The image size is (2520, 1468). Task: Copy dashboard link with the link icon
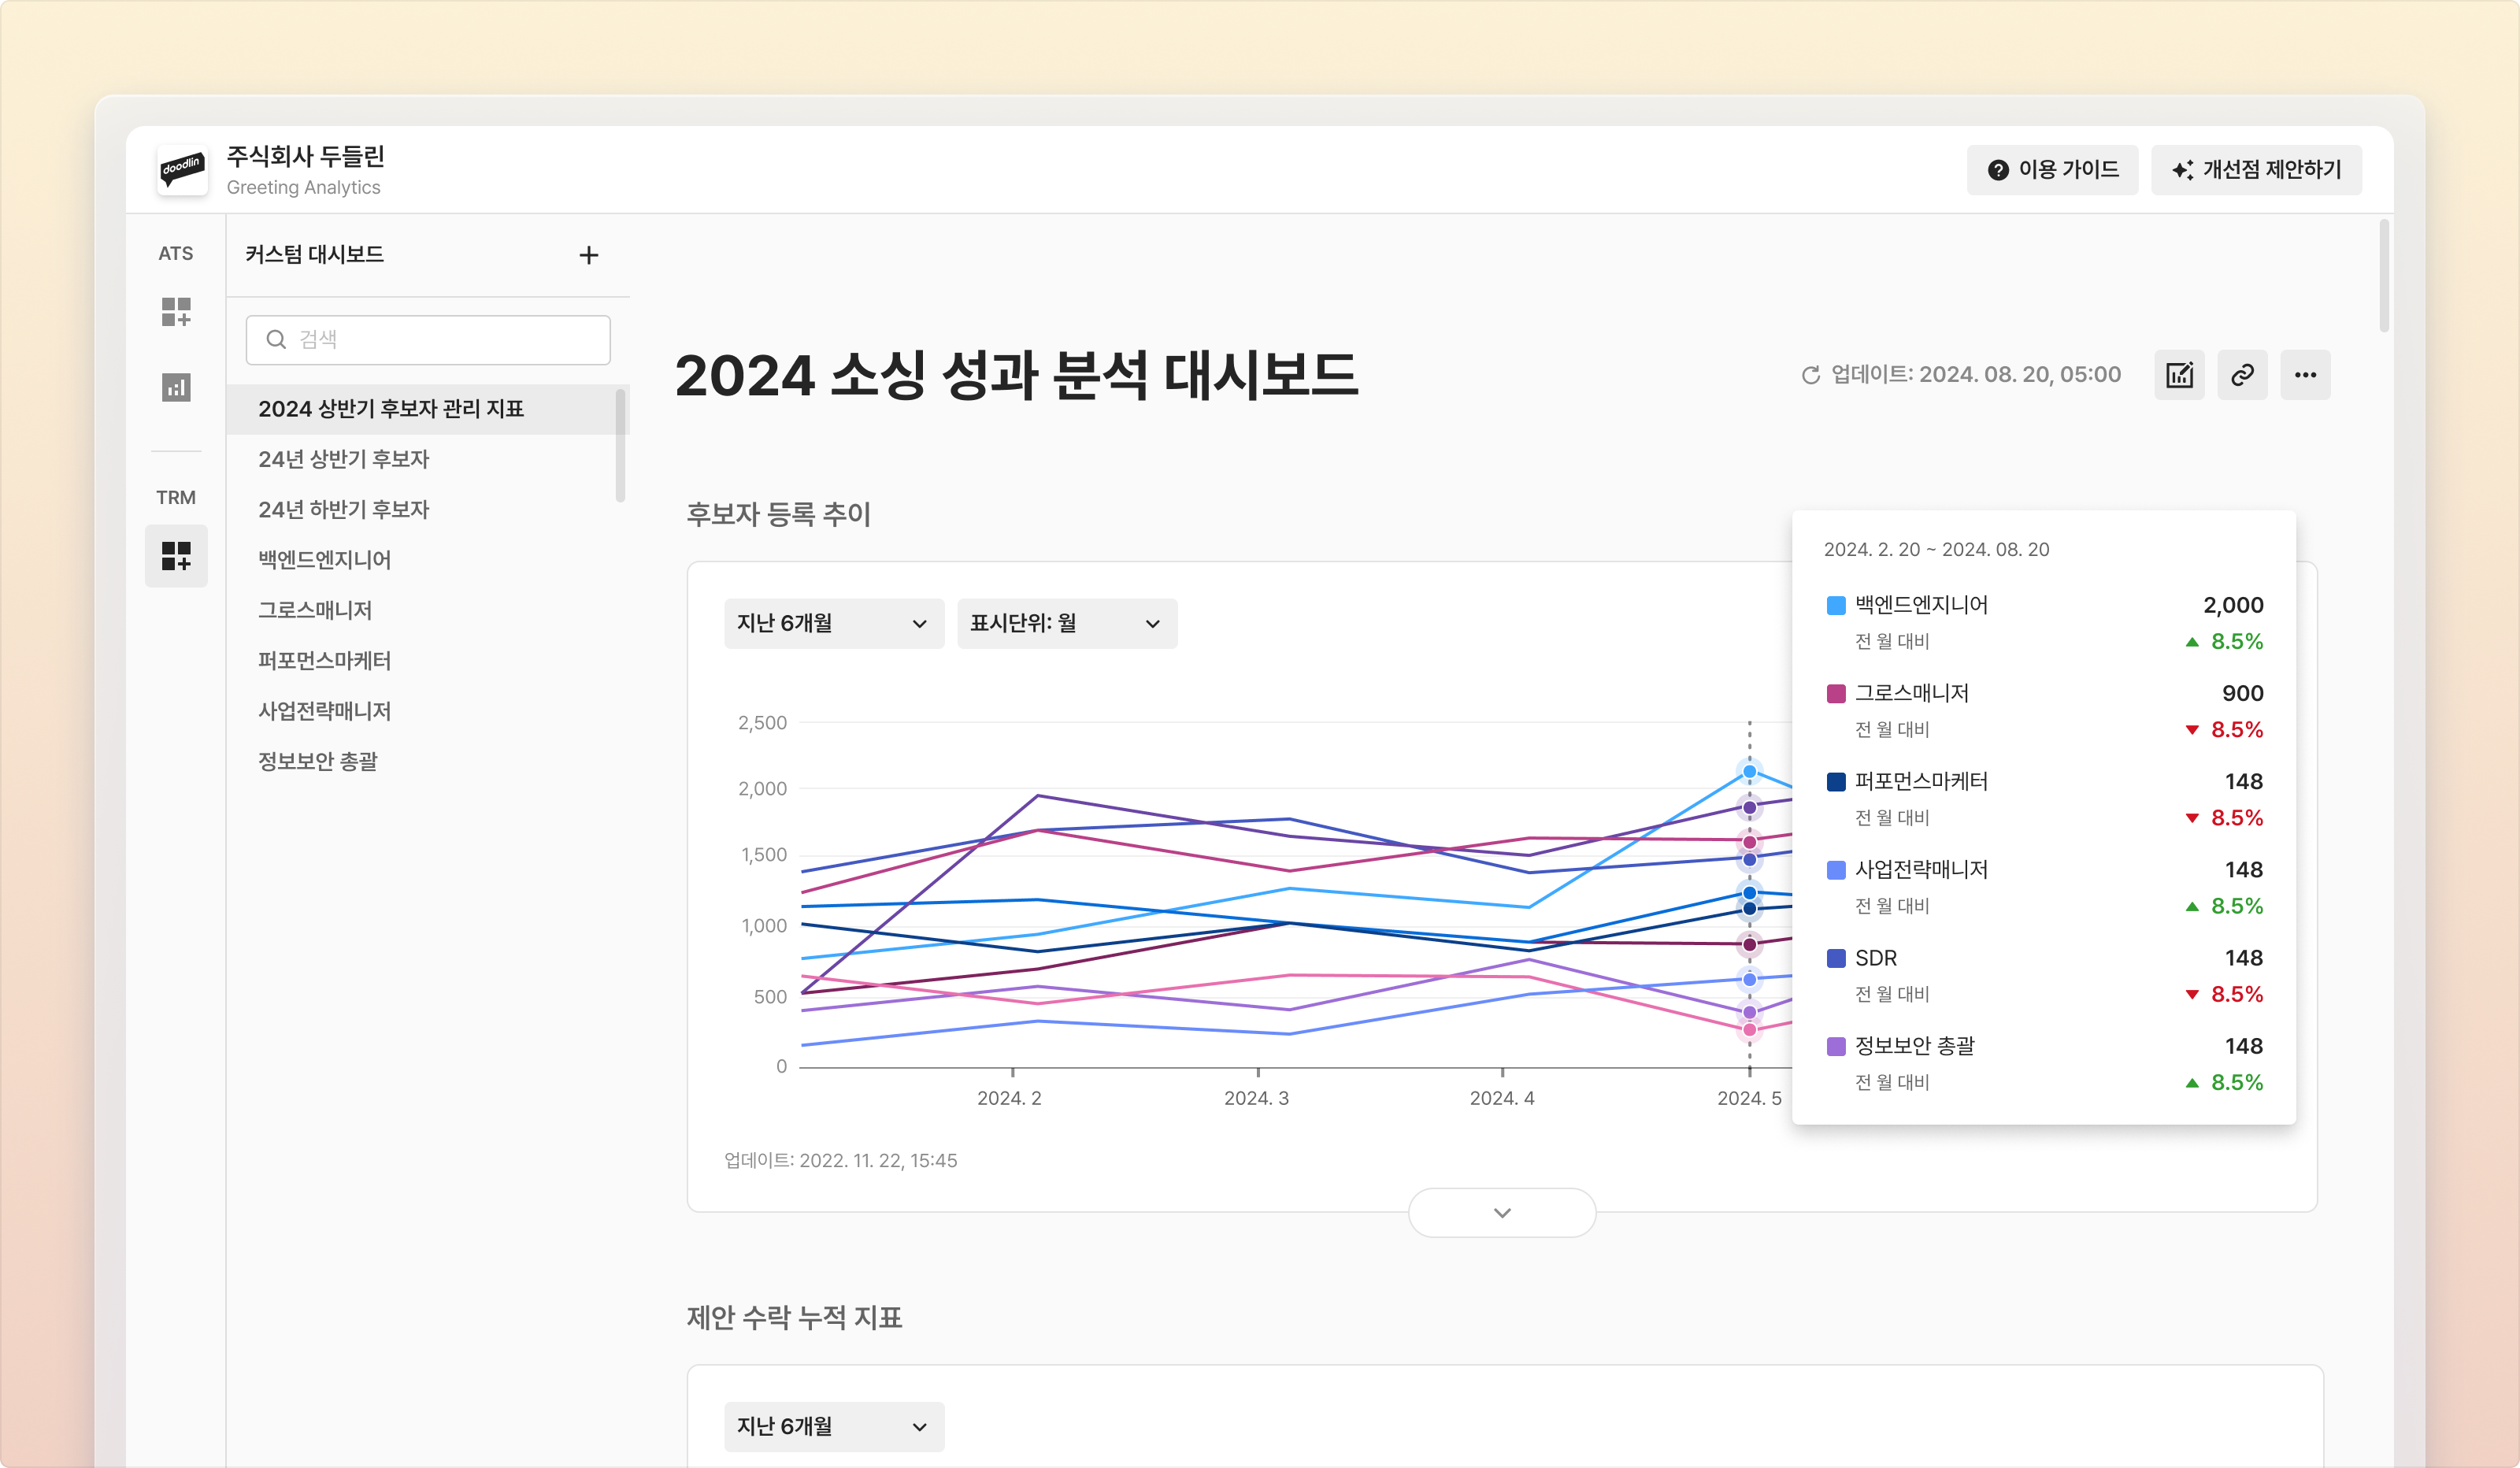click(x=2242, y=375)
